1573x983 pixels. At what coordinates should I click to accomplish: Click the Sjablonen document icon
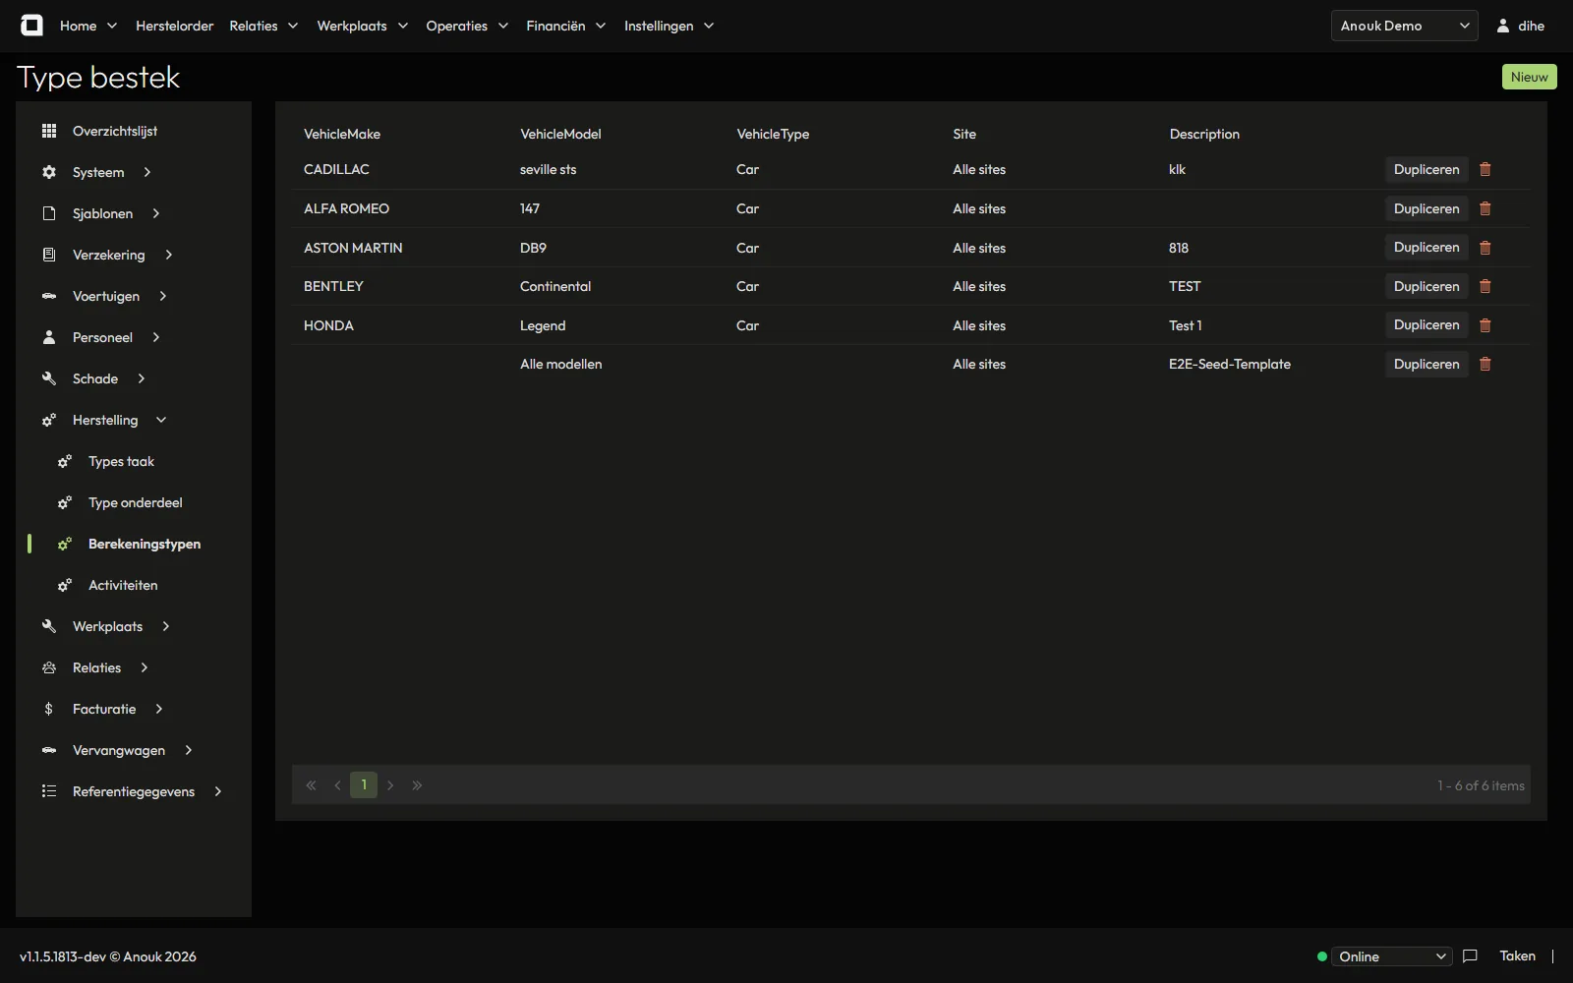tap(49, 213)
